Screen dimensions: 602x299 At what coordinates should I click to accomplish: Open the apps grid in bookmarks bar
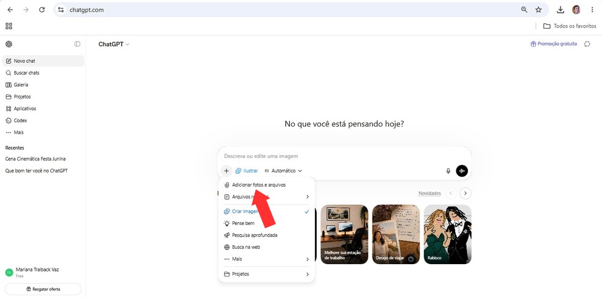[x=9, y=26]
